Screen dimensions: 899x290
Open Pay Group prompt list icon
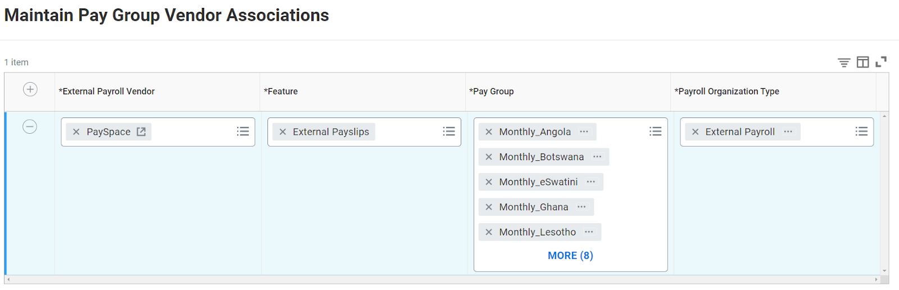click(655, 131)
